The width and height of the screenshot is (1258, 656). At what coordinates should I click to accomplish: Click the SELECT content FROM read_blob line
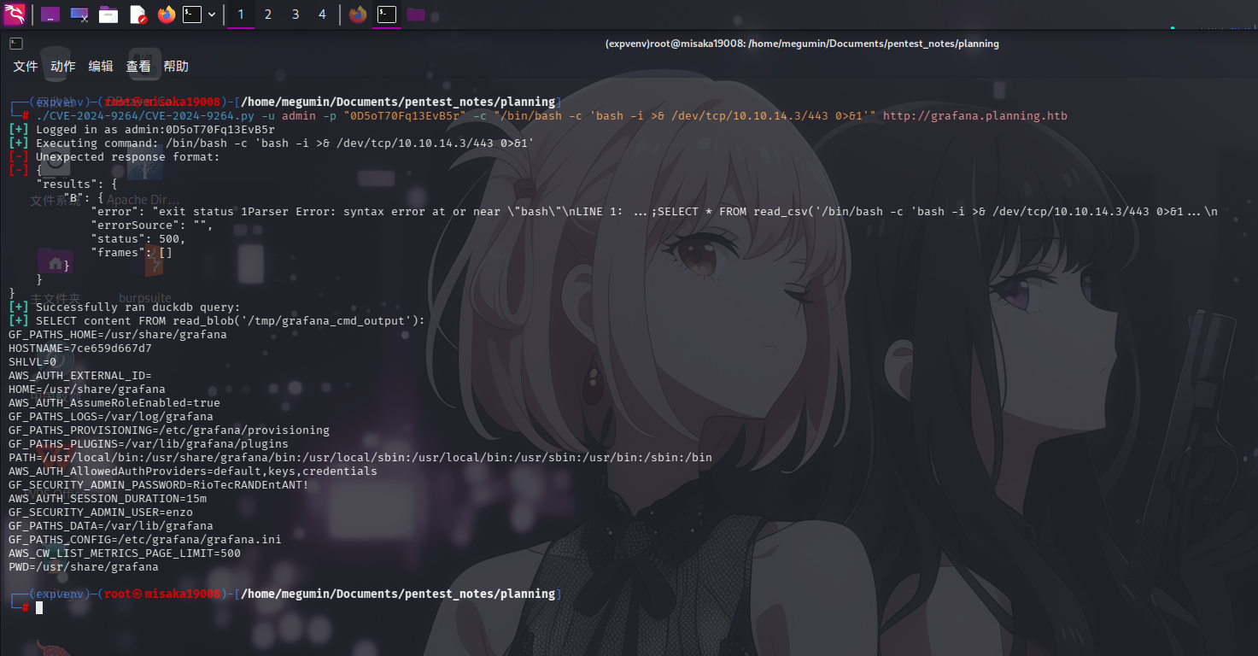(x=217, y=320)
